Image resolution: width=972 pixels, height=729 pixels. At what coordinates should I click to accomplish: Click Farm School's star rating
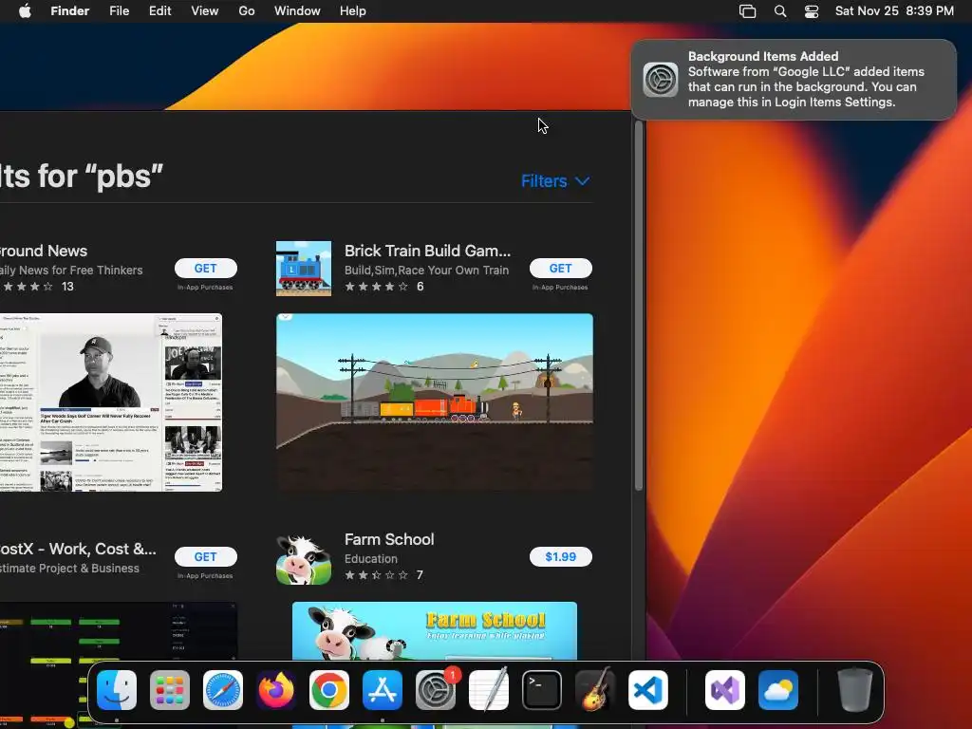tap(377, 575)
